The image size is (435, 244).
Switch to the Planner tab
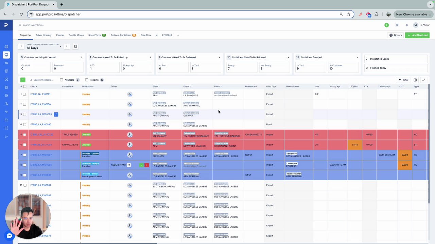pos(60,35)
